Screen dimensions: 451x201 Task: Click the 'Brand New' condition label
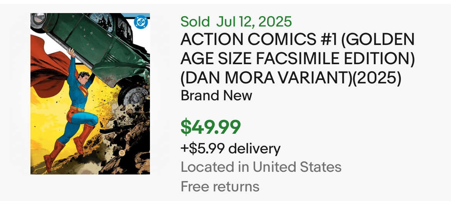point(216,95)
